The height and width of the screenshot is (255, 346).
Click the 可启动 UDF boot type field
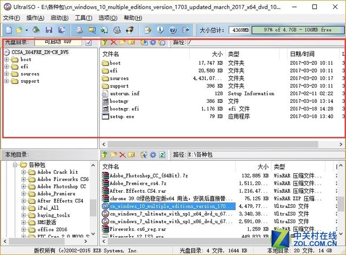(58, 42)
